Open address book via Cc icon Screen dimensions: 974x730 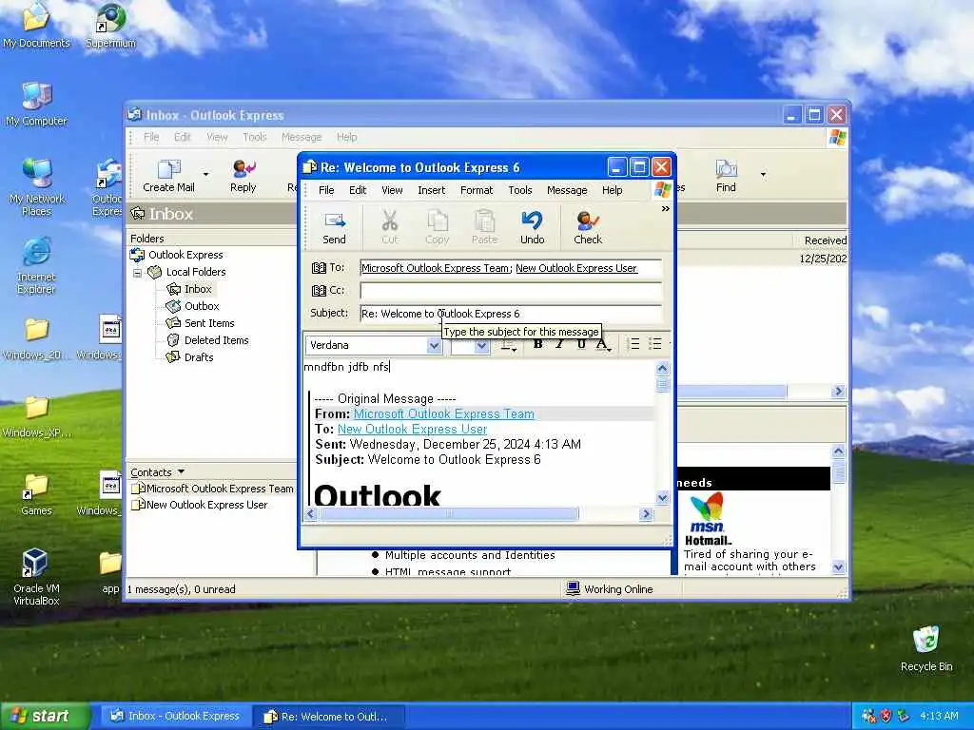(x=319, y=290)
